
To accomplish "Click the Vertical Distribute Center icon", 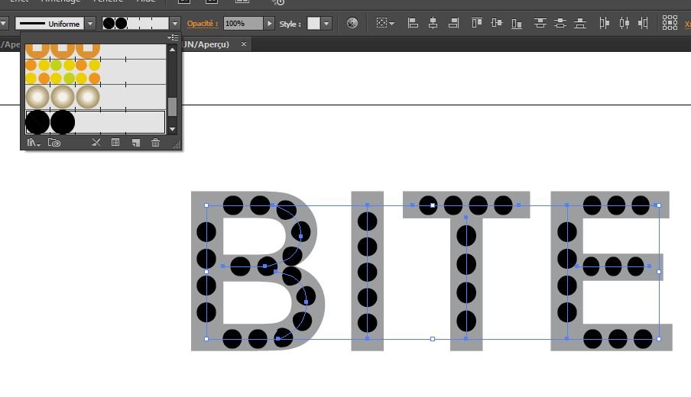I will pos(560,24).
